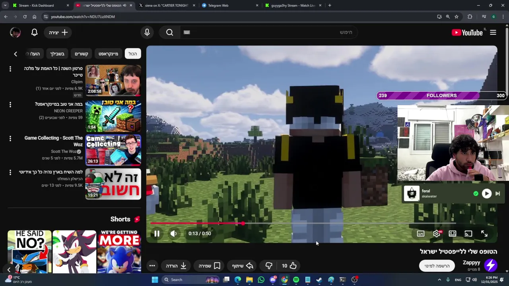Show next Shorts with the shelf arrow

click(9, 270)
